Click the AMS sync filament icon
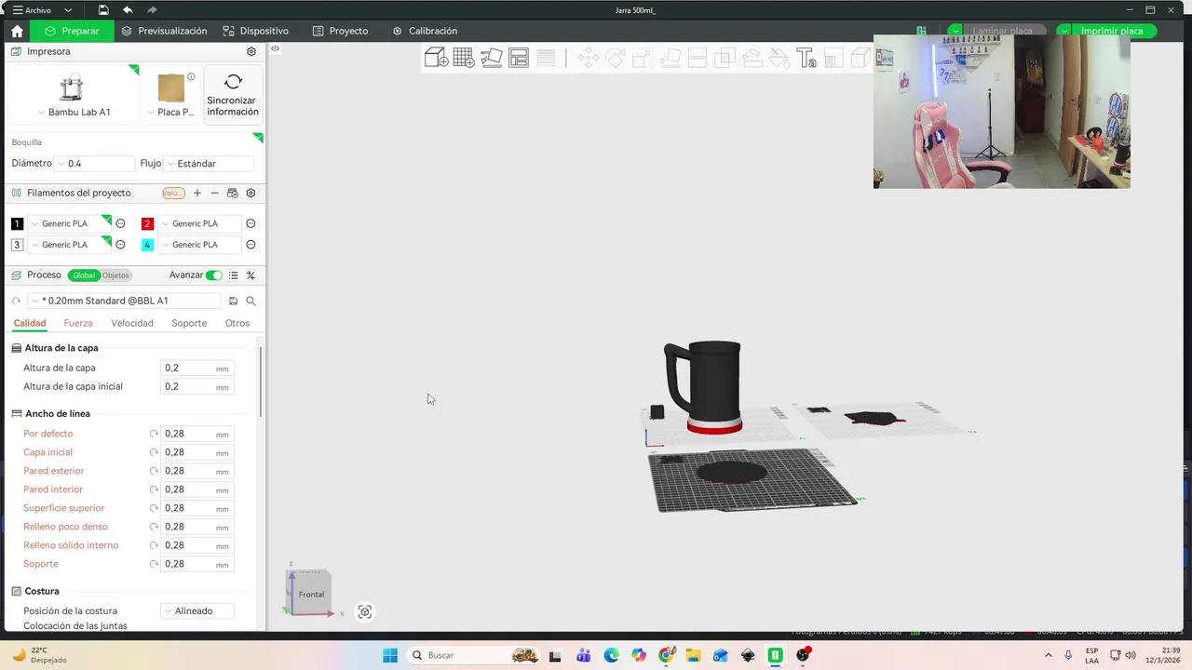The height and width of the screenshot is (670, 1192). [x=233, y=194]
